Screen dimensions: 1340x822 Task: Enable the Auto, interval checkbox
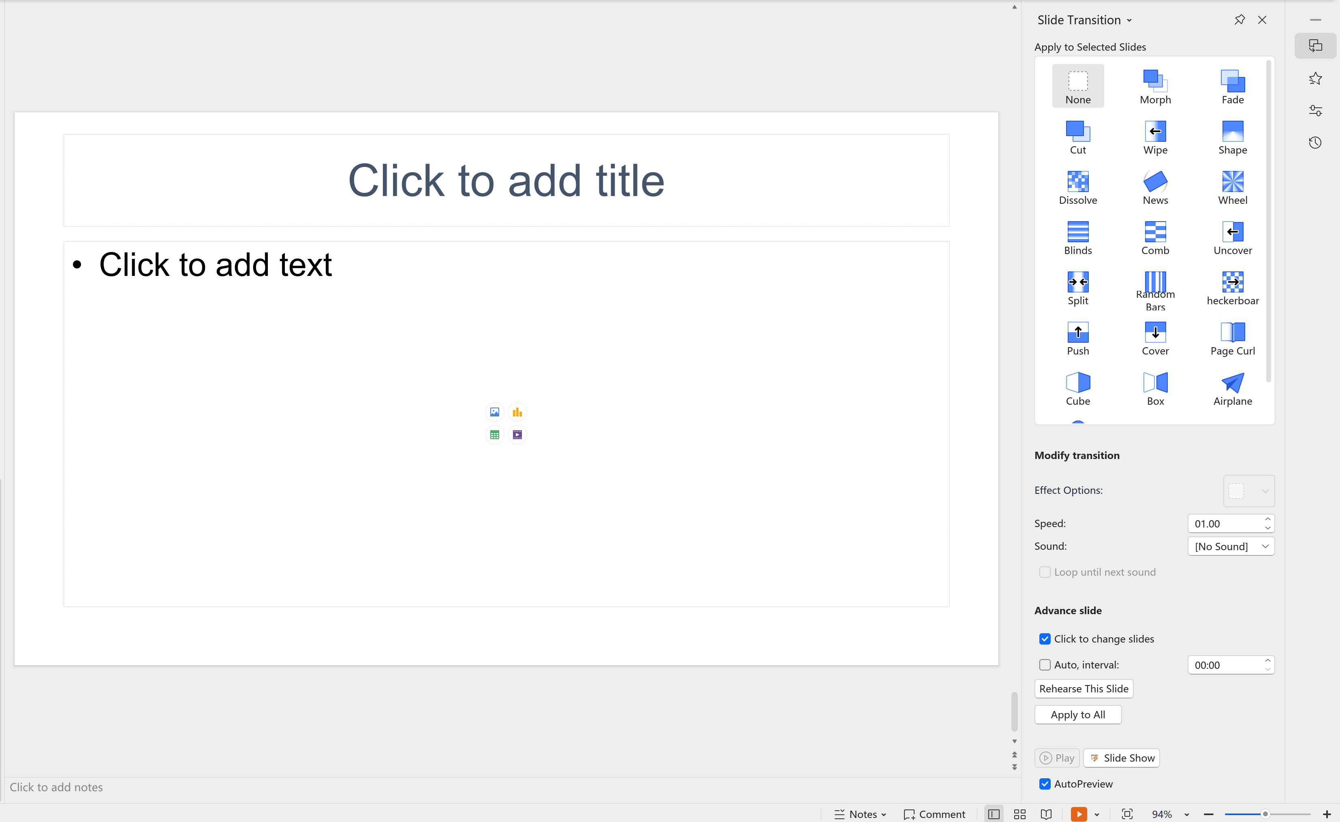pyautogui.click(x=1044, y=665)
